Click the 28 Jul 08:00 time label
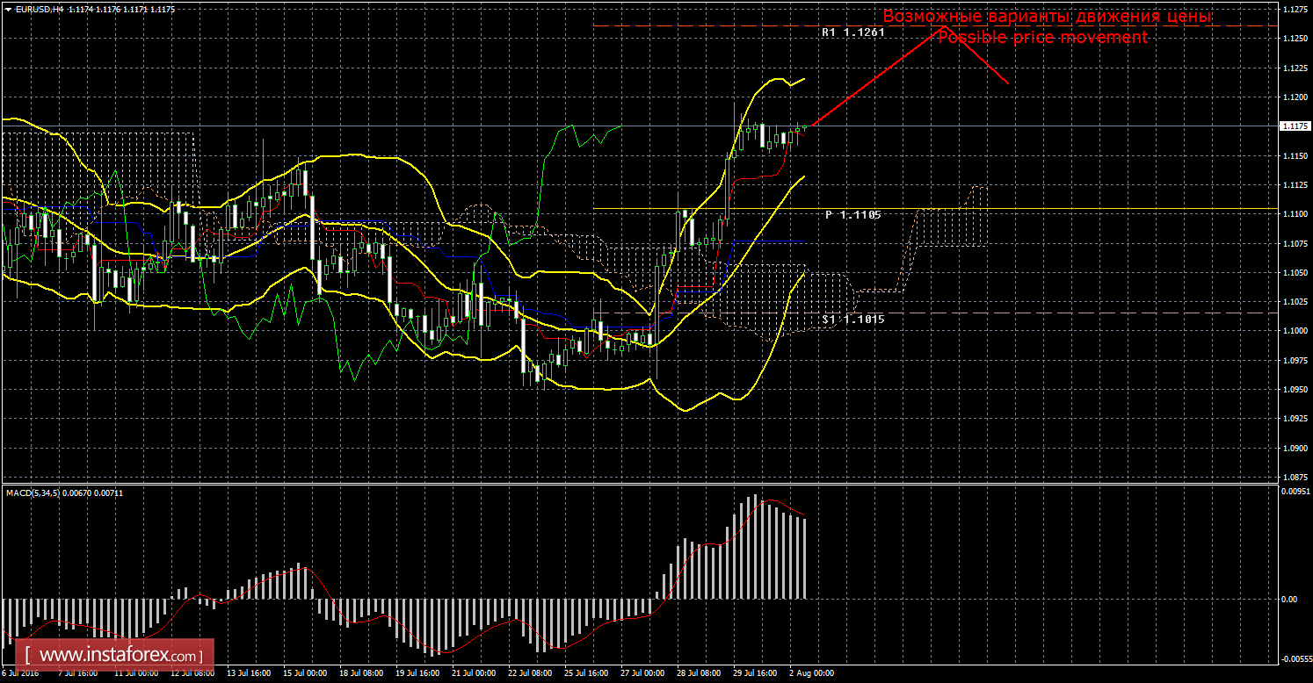The image size is (1313, 683). click(697, 674)
